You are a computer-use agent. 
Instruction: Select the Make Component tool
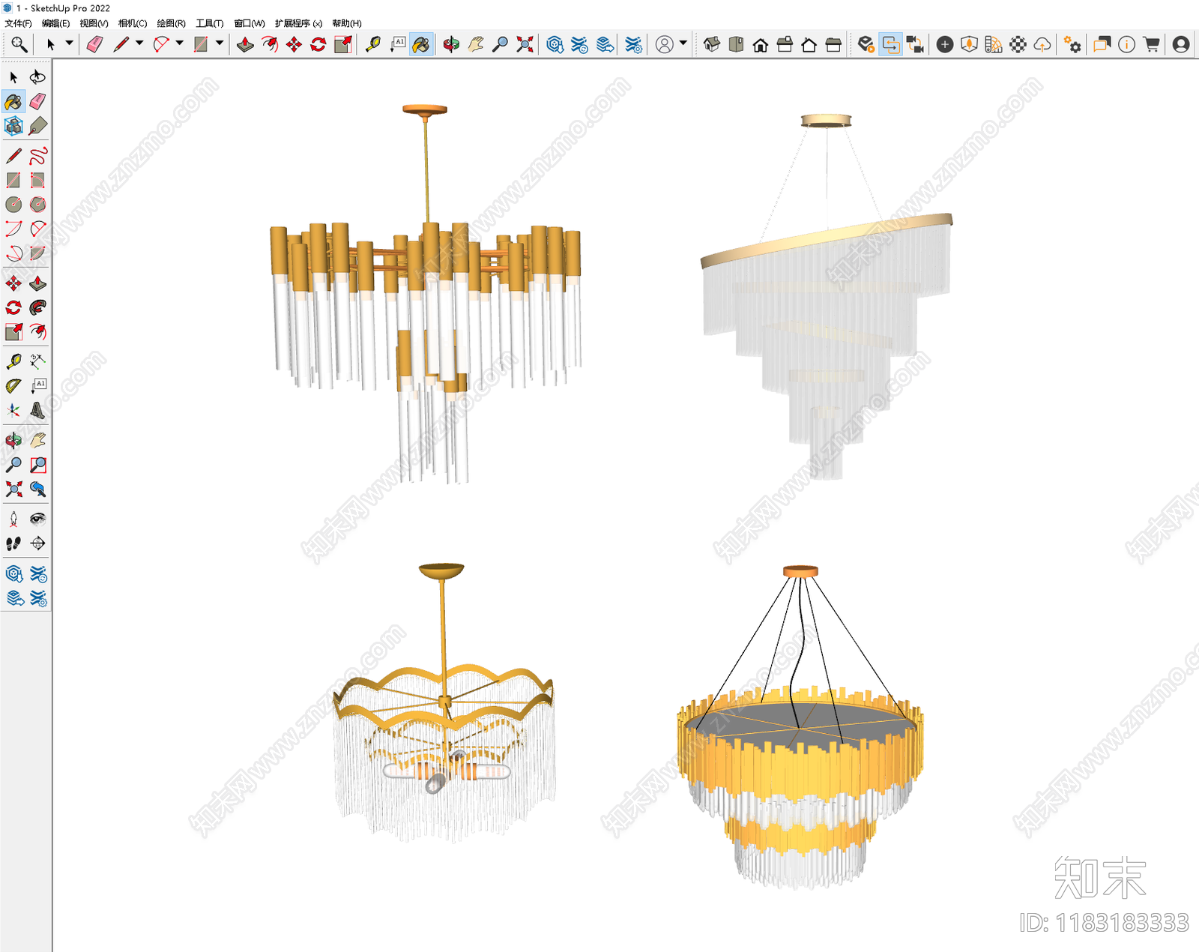coord(13,126)
